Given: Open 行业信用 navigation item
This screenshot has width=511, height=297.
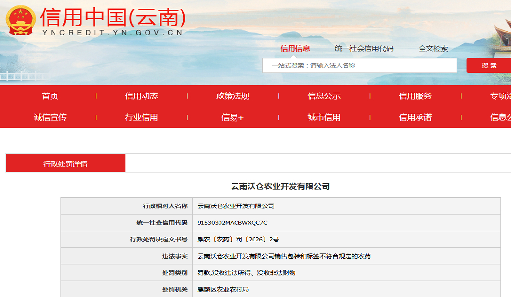Looking at the screenshot, I should pyautogui.click(x=142, y=117).
